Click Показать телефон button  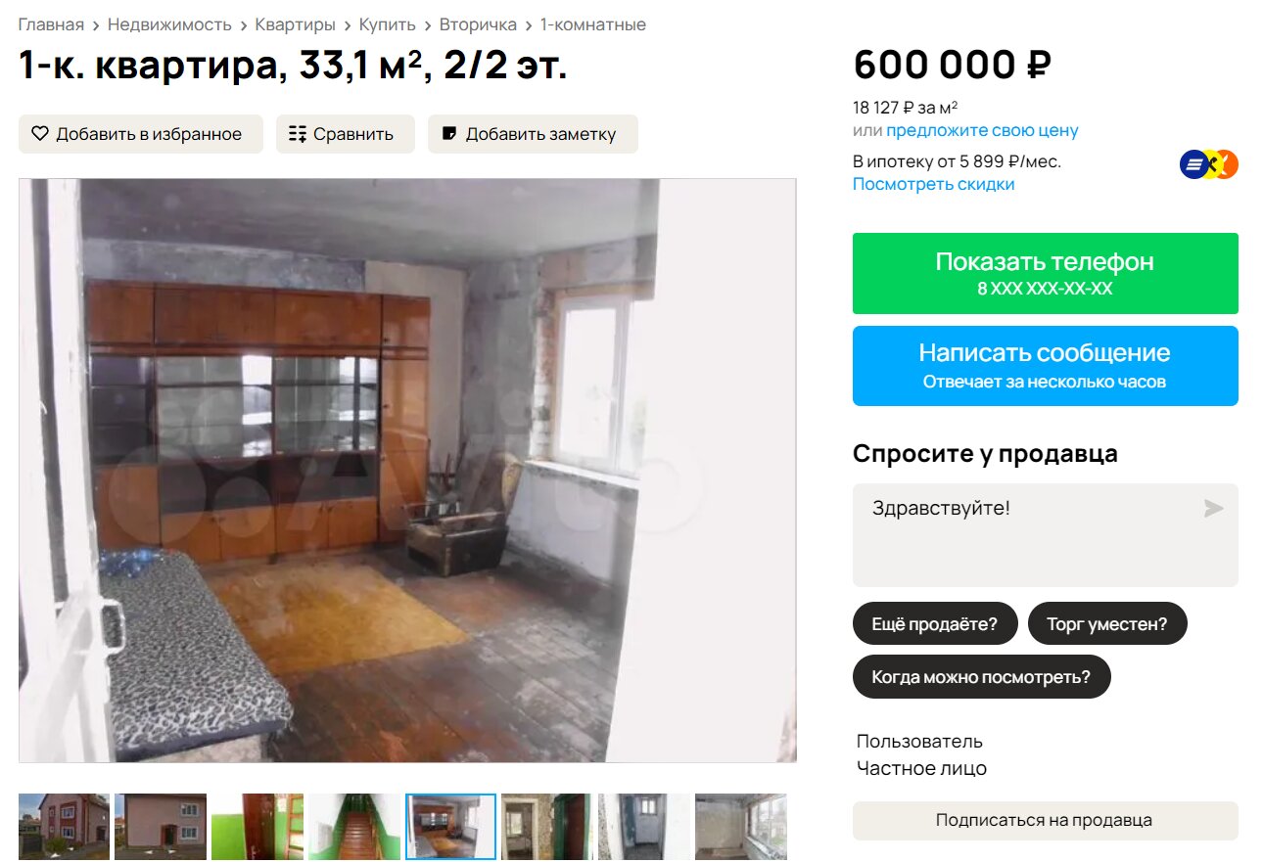click(1045, 273)
